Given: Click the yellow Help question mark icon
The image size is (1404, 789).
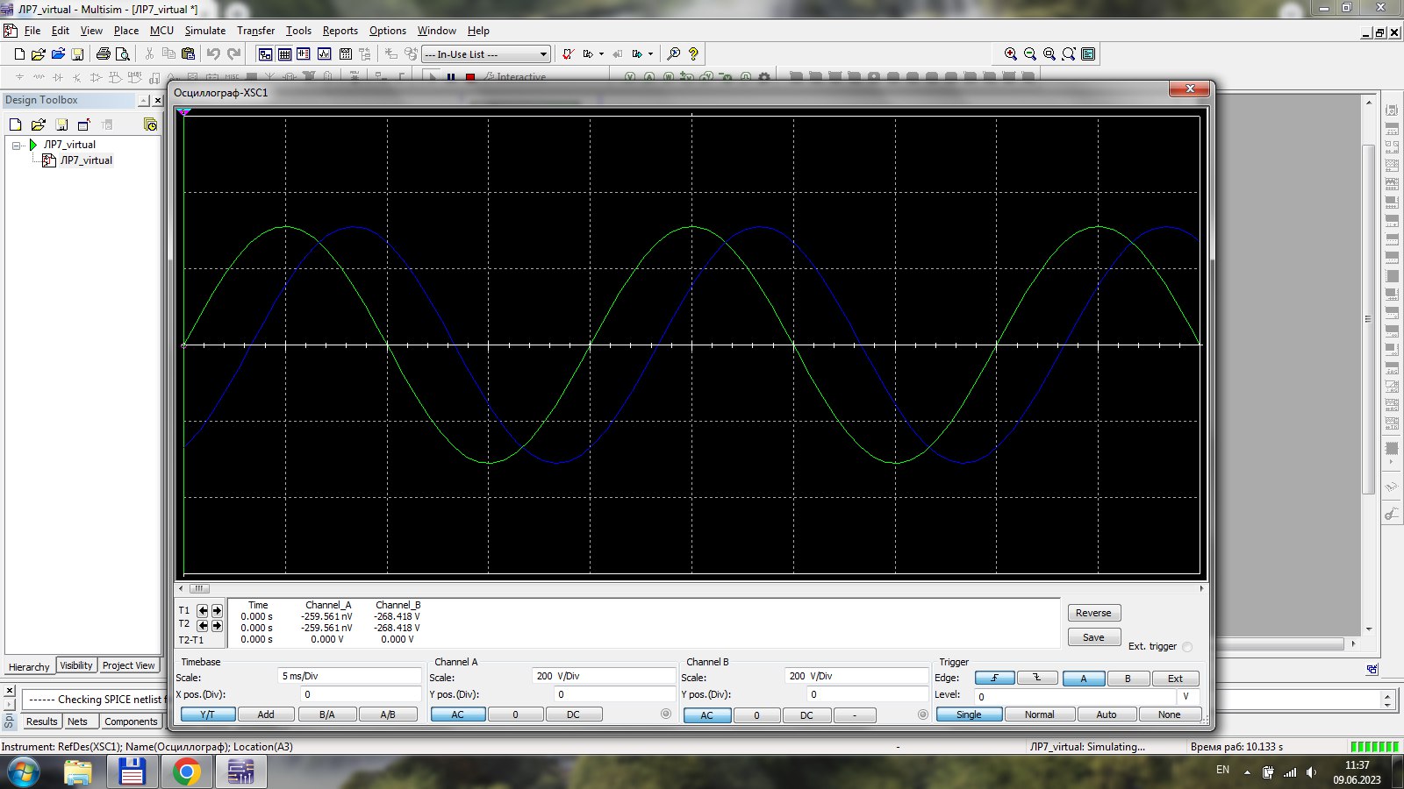Looking at the screenshot, I should pyautogui.click(x=693, y=54).
